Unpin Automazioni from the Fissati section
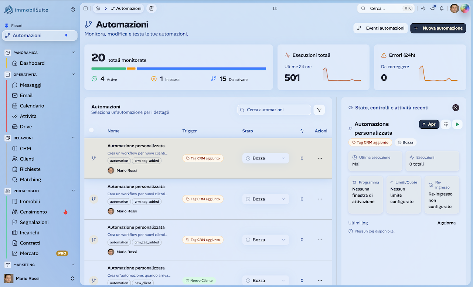The height and width of the screenshot is (287, 473). (x=67, y=35)
